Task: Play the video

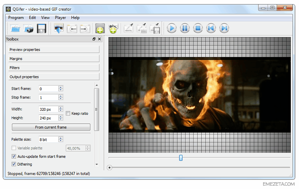Action: coord(172,28)
